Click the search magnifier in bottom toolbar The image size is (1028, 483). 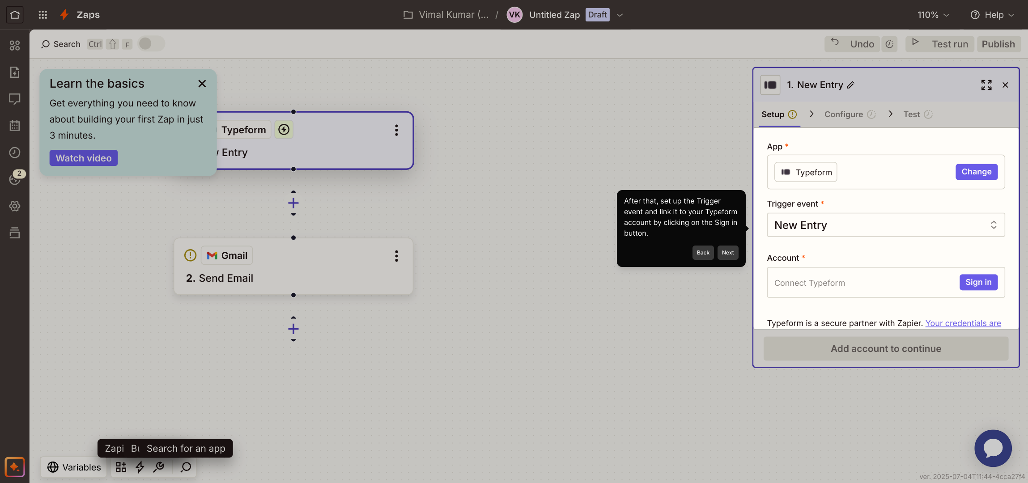tap(186, 467)
